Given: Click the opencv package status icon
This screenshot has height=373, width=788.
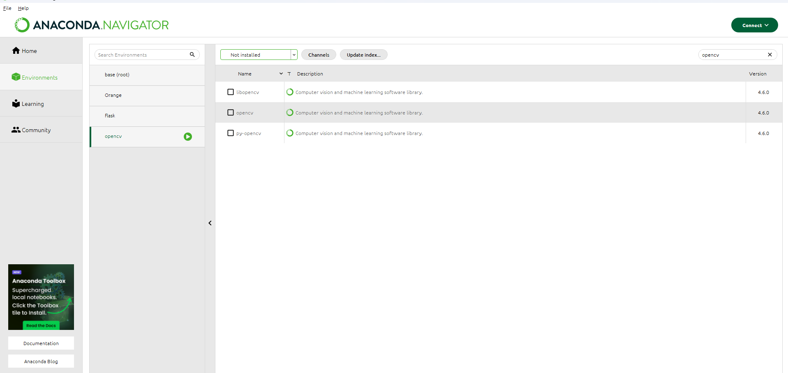Looking at the screenshot, I should (x=290, y=112).
